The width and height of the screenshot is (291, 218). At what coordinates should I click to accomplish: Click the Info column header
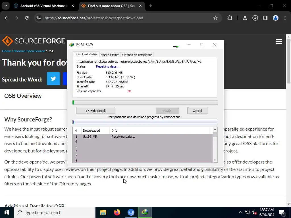(x=159, y=131)
